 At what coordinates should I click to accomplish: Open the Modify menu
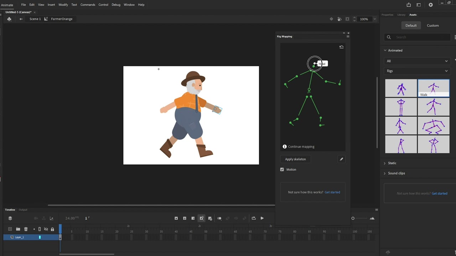tap(63, 5)
